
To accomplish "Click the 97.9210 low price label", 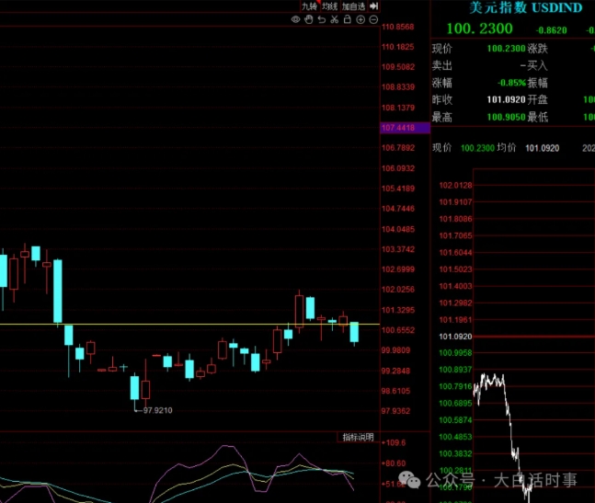I will (157, 410).
